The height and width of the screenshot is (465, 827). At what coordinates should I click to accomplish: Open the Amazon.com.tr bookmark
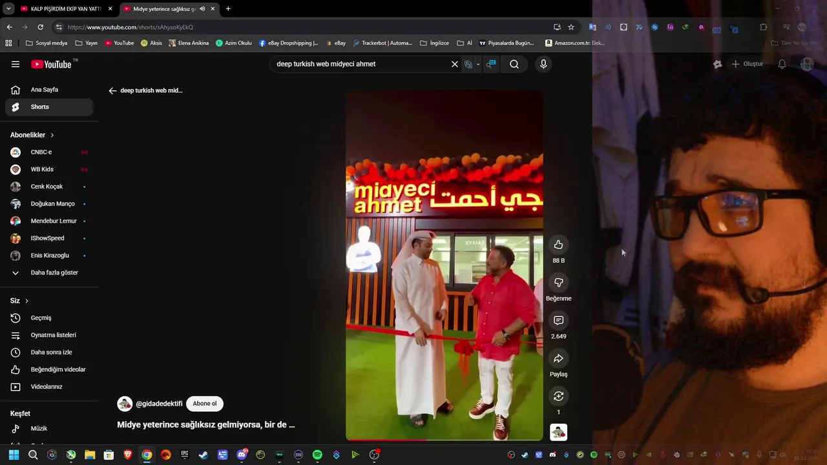(575, 43)
